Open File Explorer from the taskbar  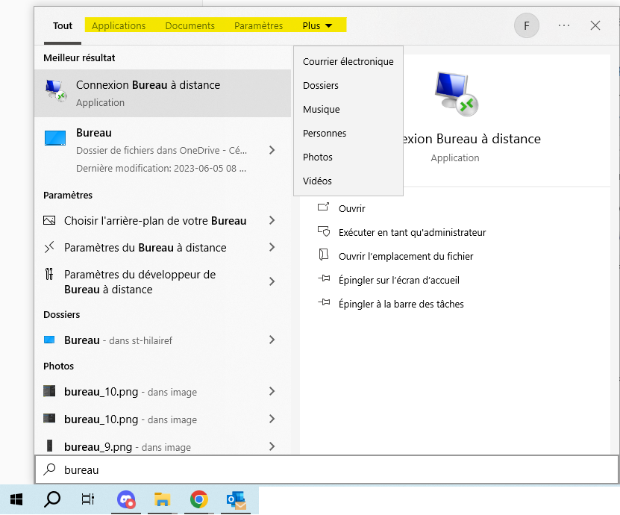click(x=163, y=499)
